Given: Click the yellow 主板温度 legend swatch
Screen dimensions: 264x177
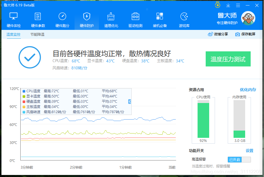Looking at the screenshot, I should click(24, 107).
